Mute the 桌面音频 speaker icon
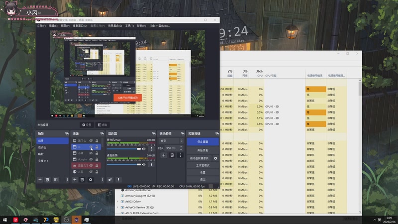398x224 pixels. coord(144,164)
